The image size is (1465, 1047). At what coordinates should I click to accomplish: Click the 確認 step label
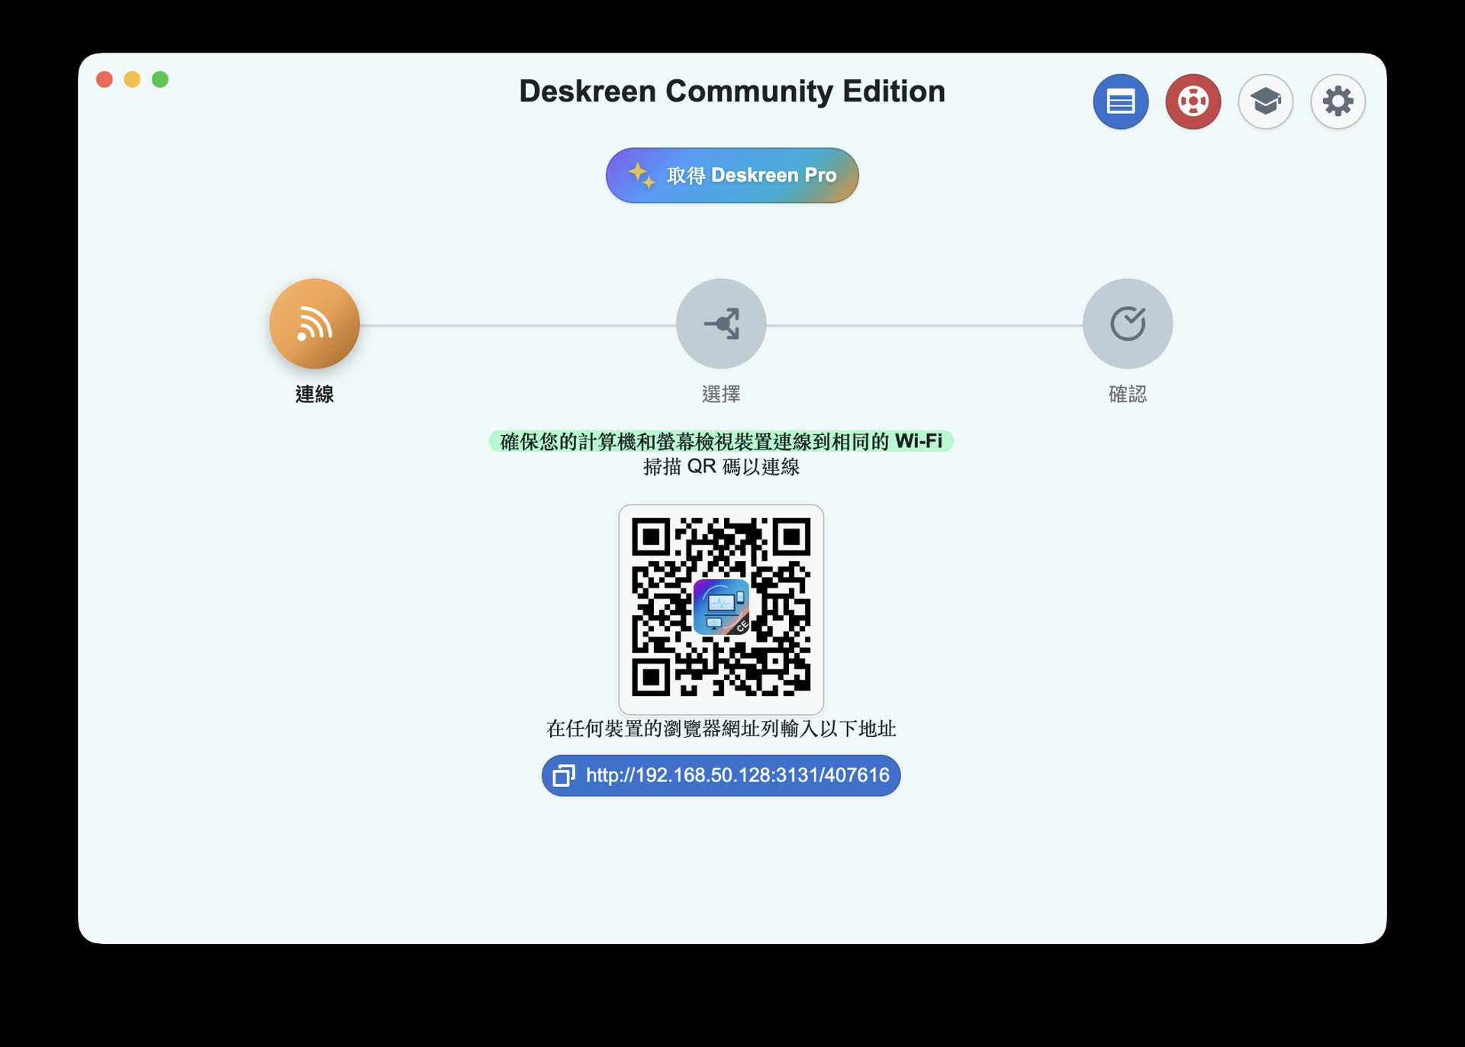click(x=1128, y=395)
